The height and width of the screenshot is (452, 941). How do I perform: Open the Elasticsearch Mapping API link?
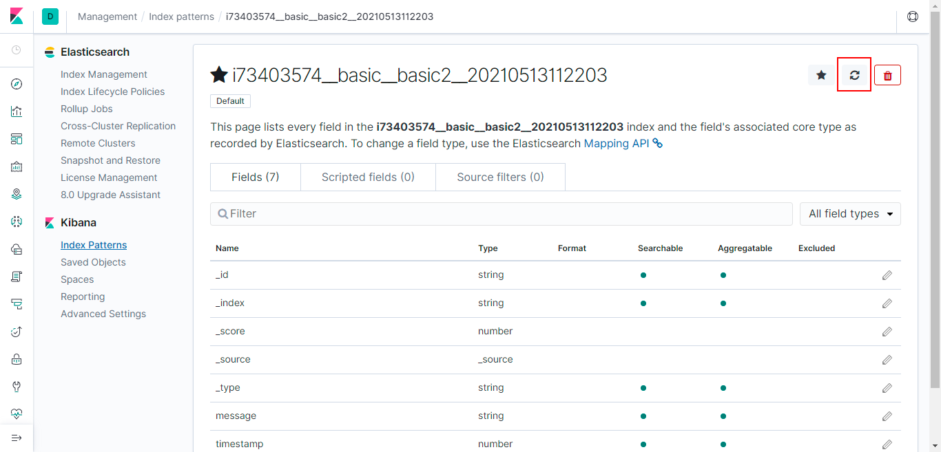(x=617, y=144)
